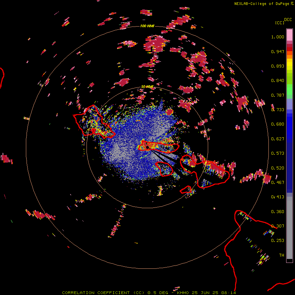295x295 pixels.
Task: Select the 0.467 legend value
Action: pyautogui.click(x=278, y=183)
